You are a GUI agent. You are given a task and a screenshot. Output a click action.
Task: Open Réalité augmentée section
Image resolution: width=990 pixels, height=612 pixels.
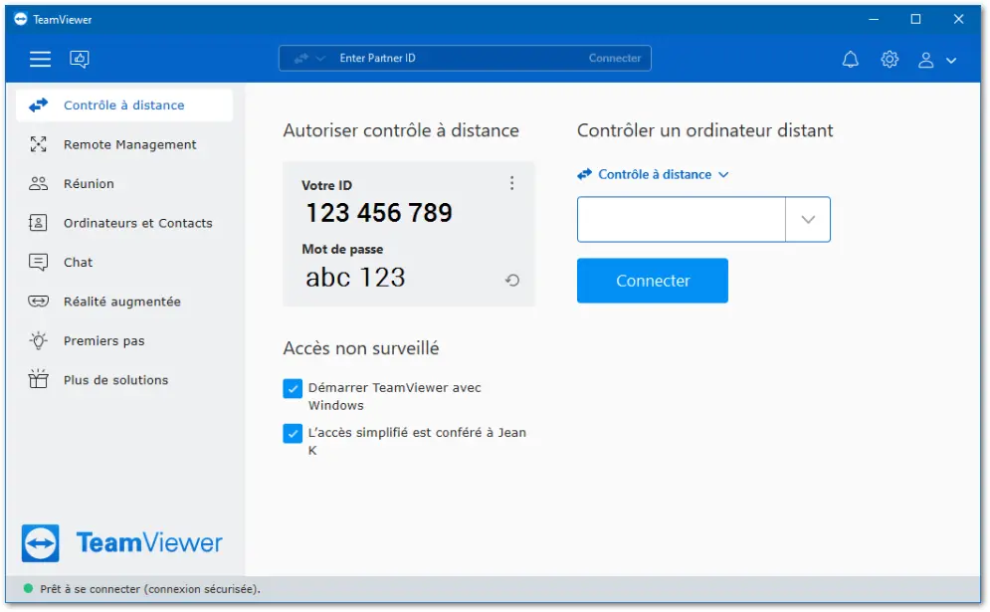tap(124, 302)
